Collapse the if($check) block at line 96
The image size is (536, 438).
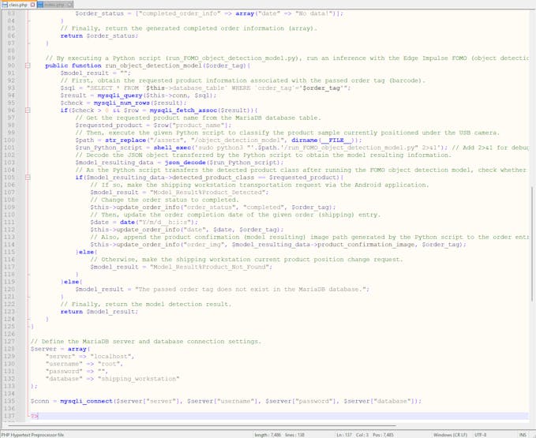pyautogui.click(x=28, y=110)
